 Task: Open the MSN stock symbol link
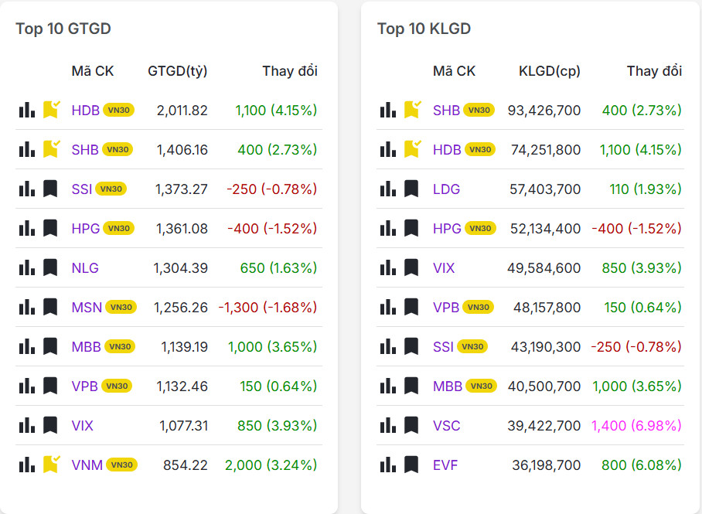(87, 307)
